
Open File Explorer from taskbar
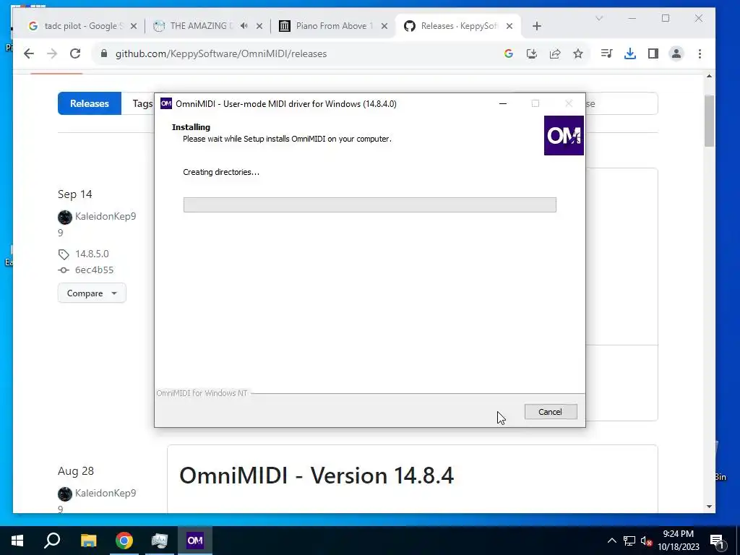tap(88, 541)
